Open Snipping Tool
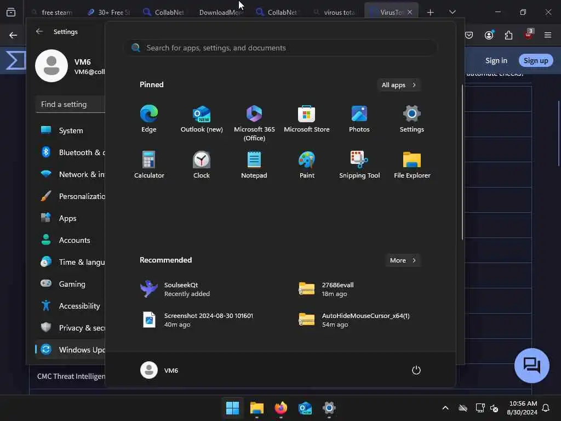The image size is (561, 421). 359,164
